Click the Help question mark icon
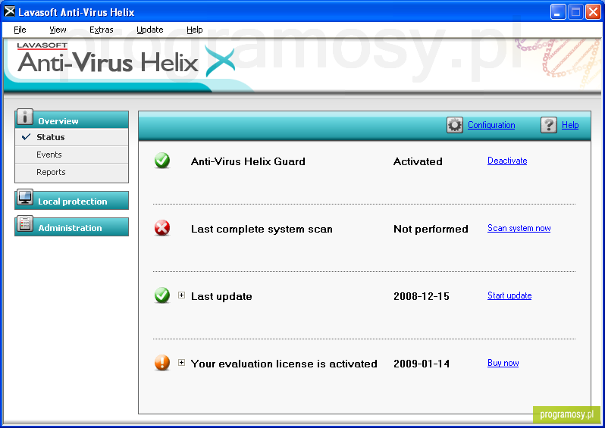The image size is (605, 428). [549, 125]
